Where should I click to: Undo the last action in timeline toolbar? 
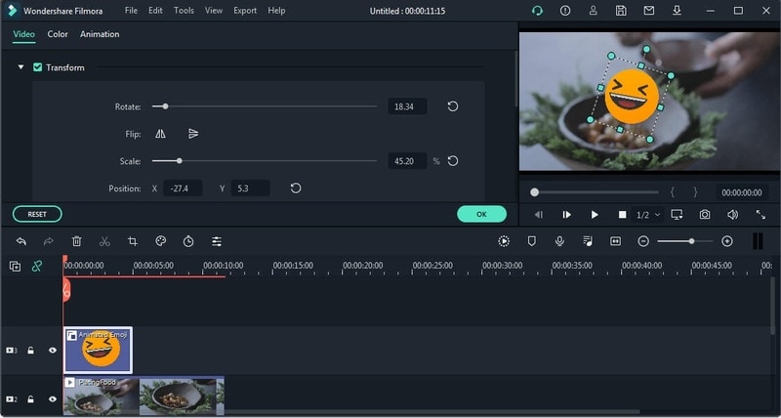(21, 241)
